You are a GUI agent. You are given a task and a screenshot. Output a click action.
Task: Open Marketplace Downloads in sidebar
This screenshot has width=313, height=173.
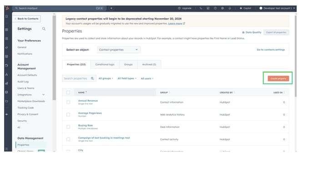coord(31,101)
